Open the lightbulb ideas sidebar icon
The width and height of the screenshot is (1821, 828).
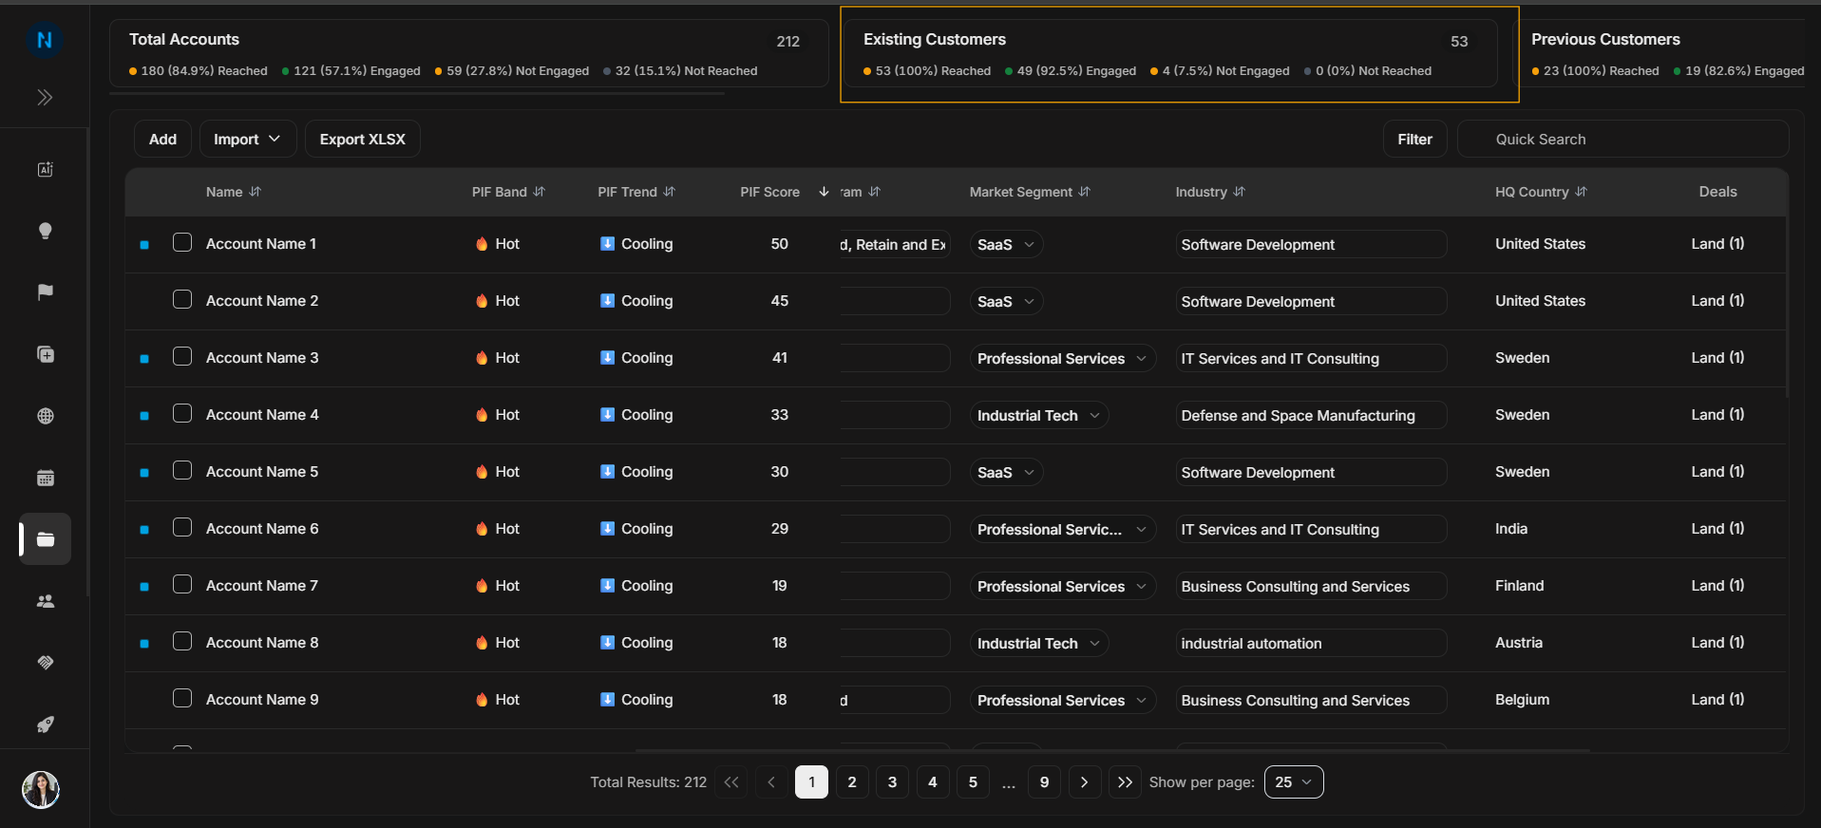coord(45,231)
